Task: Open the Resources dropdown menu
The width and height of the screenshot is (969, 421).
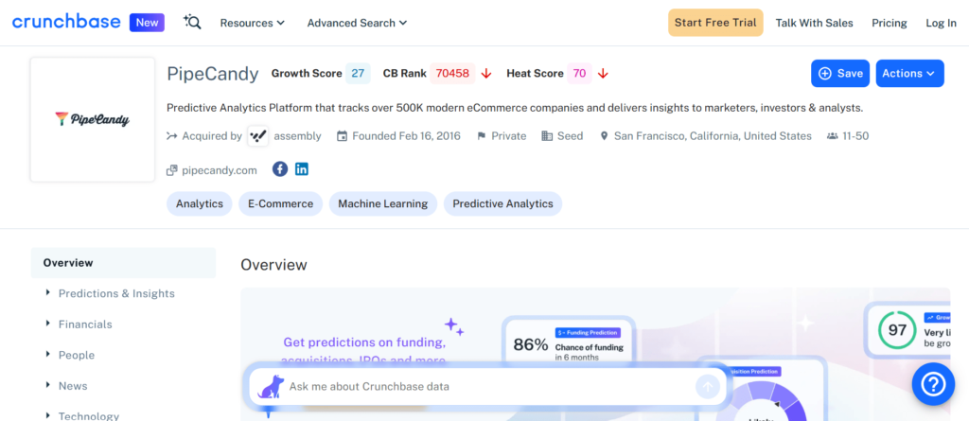Action: click(252, 23)
